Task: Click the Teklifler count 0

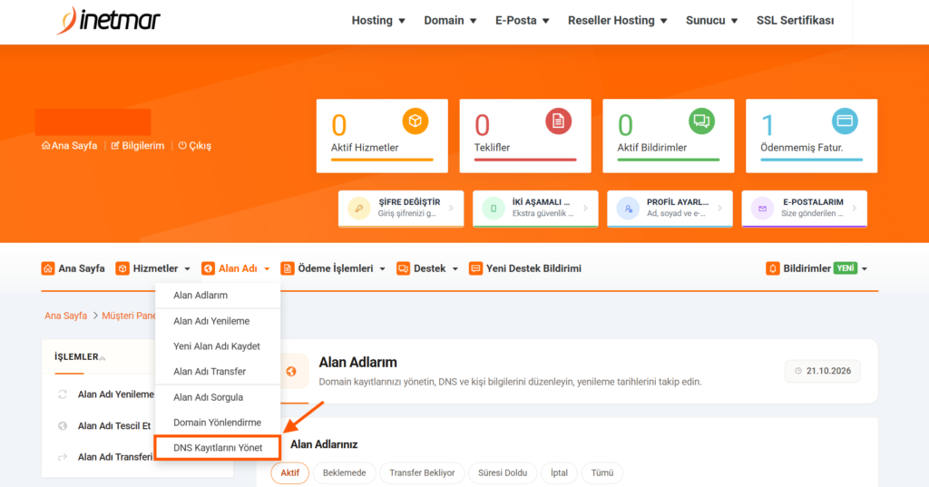Action: (x=482, y=125)
